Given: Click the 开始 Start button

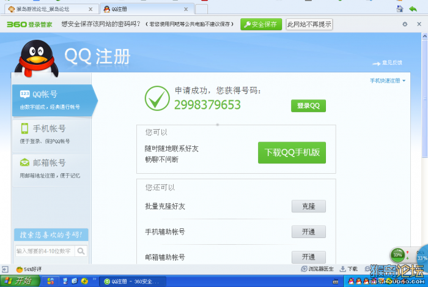Looking at the screenshot, I should 20,281.
